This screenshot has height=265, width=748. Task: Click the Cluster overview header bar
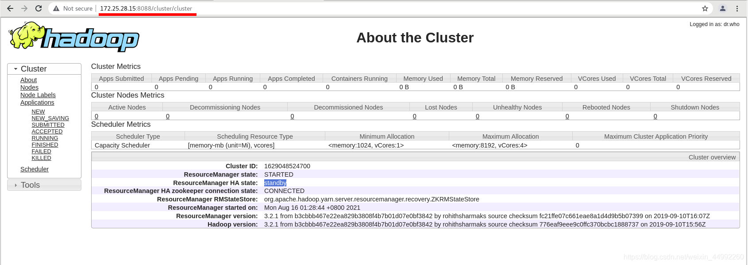pyautogui.click(x=416, y=157)
